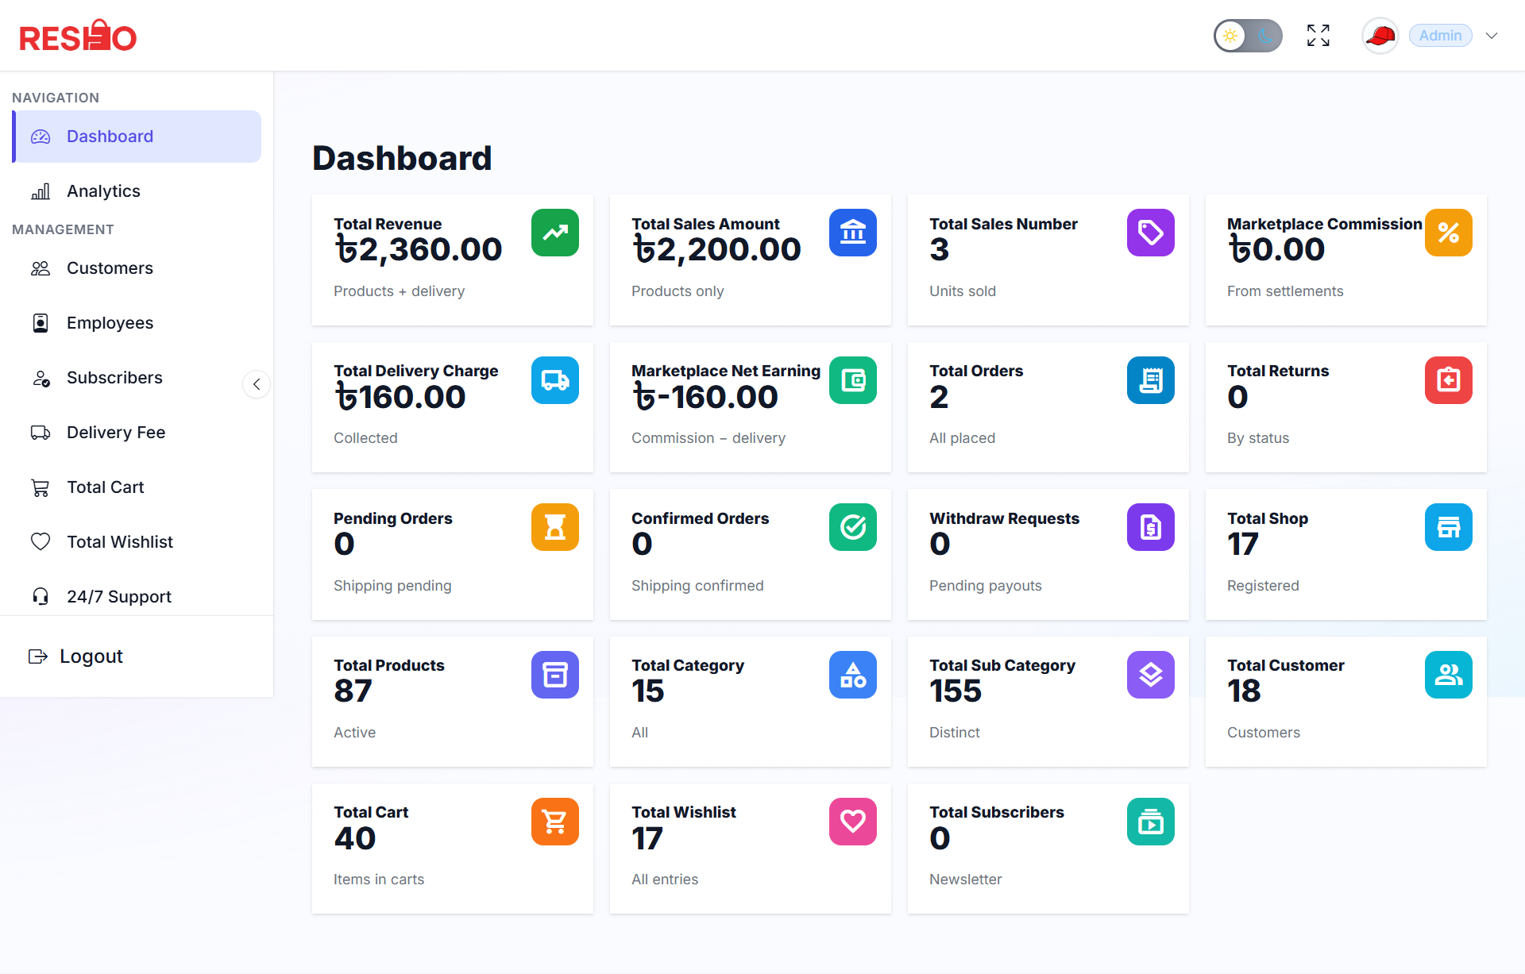Go to Customers in sidebar

tap(110, 268)
